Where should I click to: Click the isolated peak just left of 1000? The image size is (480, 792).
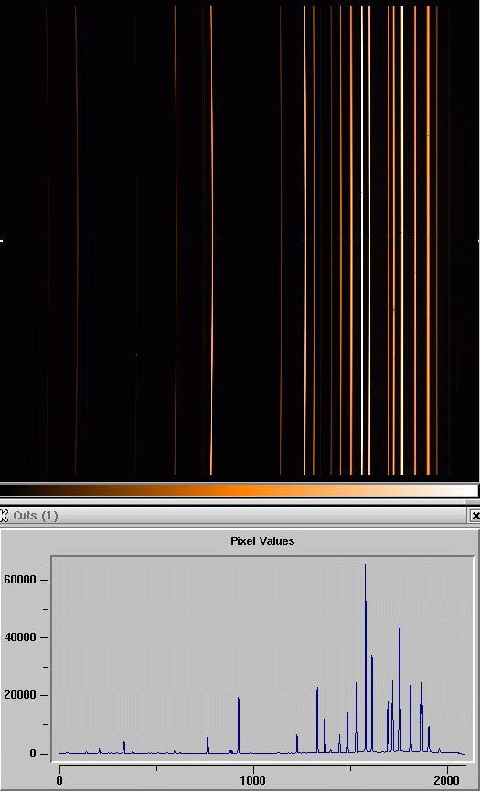click(x=239, y=699)
